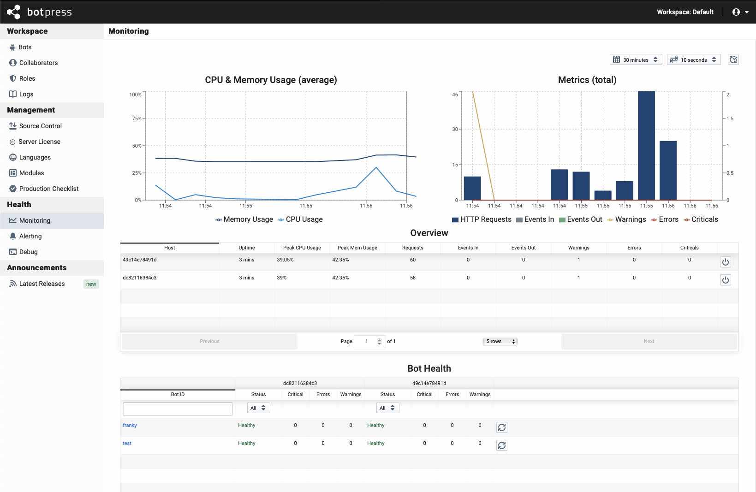Open Latest Releases under Announcements
The image size is (756, 492).
coord(42,284)
